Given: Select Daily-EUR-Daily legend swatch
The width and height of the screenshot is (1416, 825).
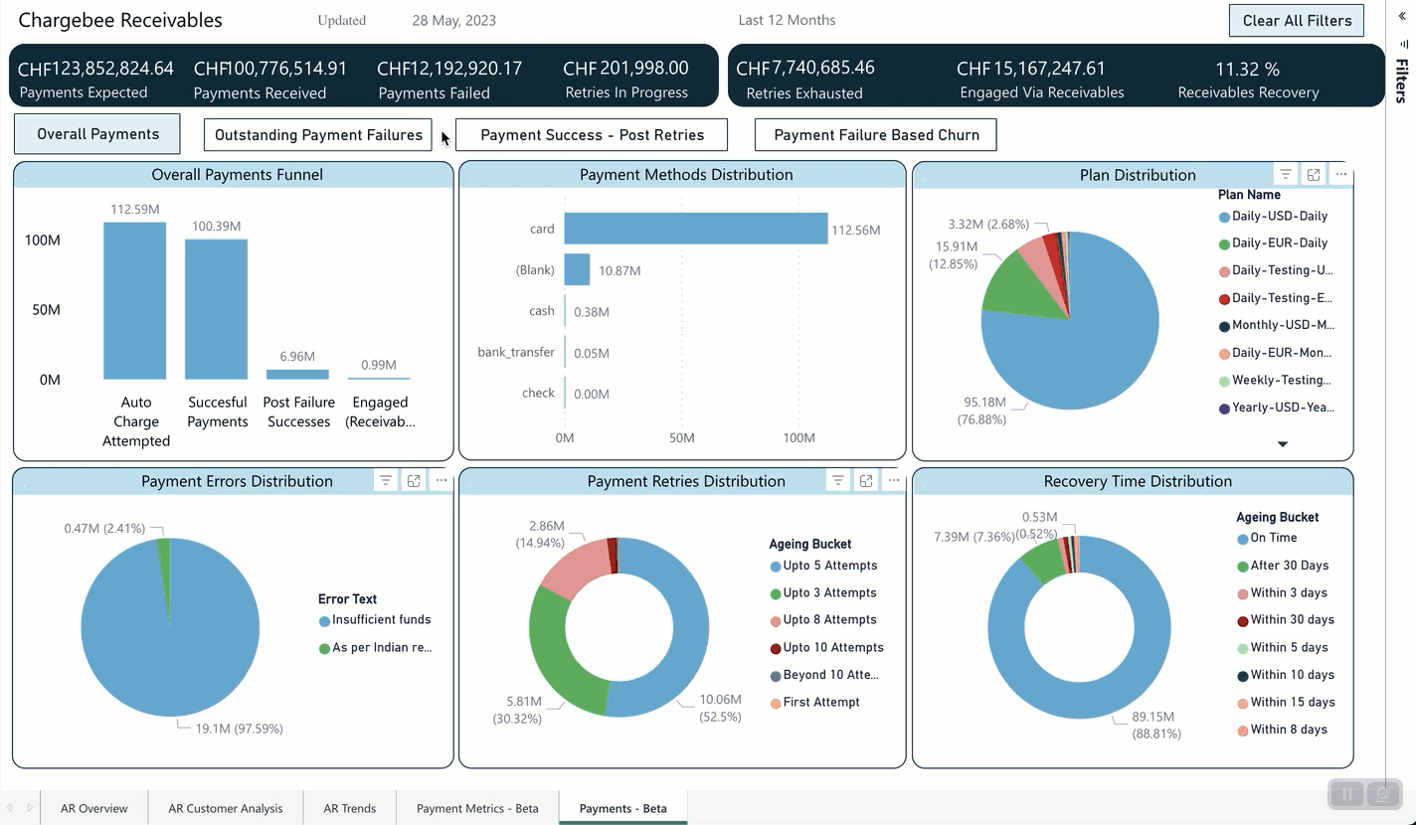Looking at the screenshot, I should pos(1224,244).
